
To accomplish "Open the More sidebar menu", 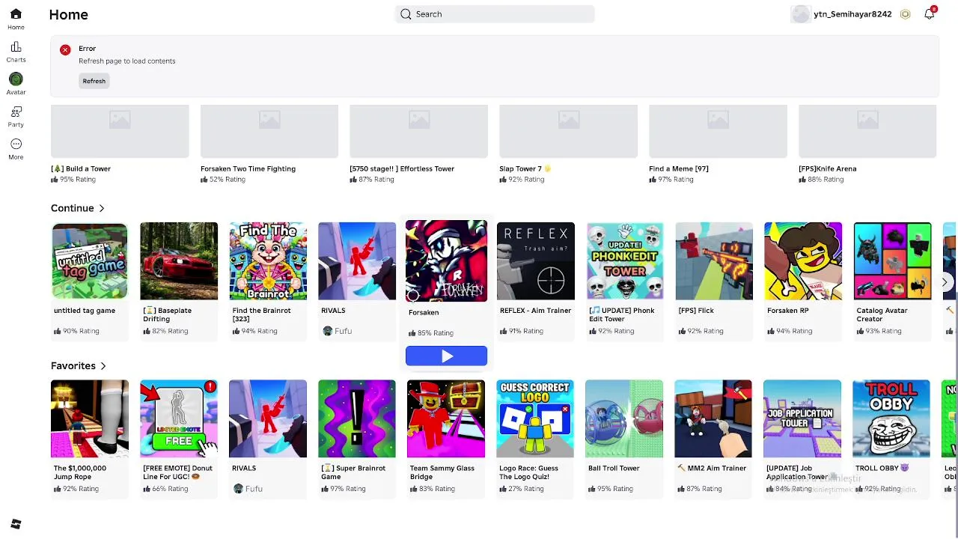I will pos(16,144).
